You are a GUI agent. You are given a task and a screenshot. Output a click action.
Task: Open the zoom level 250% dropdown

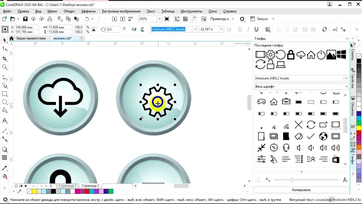pyautogui.click(x=159, y=19)
